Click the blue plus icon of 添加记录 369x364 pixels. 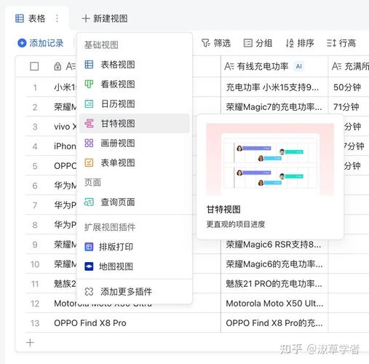(22, 43)
